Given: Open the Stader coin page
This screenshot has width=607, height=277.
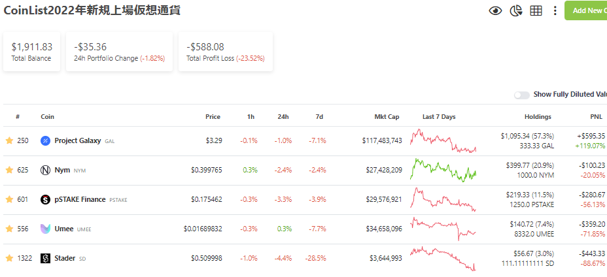Looking at the screenshot, I should 65,258.
